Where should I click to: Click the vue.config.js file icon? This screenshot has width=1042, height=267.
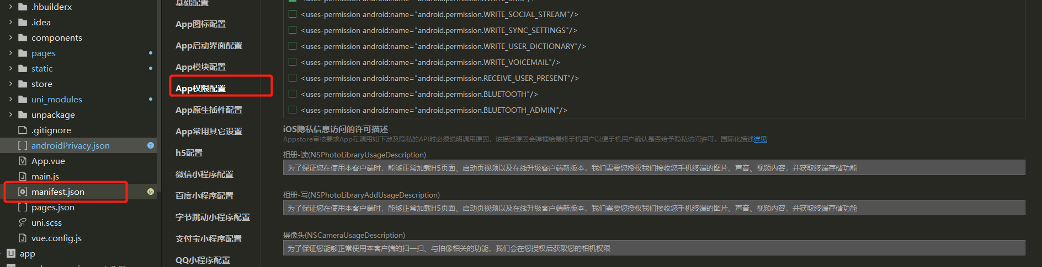23,238
